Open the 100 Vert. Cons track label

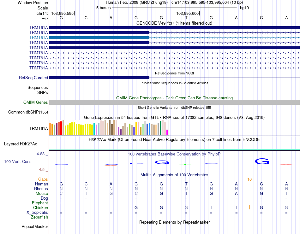(x=18, y=161)
